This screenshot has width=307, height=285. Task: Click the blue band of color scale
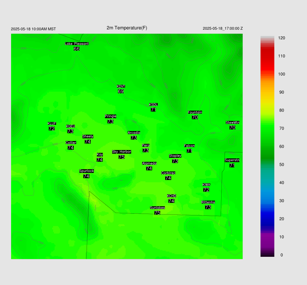(267, 215)
